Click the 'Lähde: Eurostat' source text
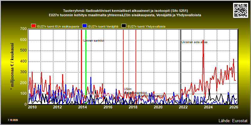Screen dimensions: 251x125 coord(233,120)
